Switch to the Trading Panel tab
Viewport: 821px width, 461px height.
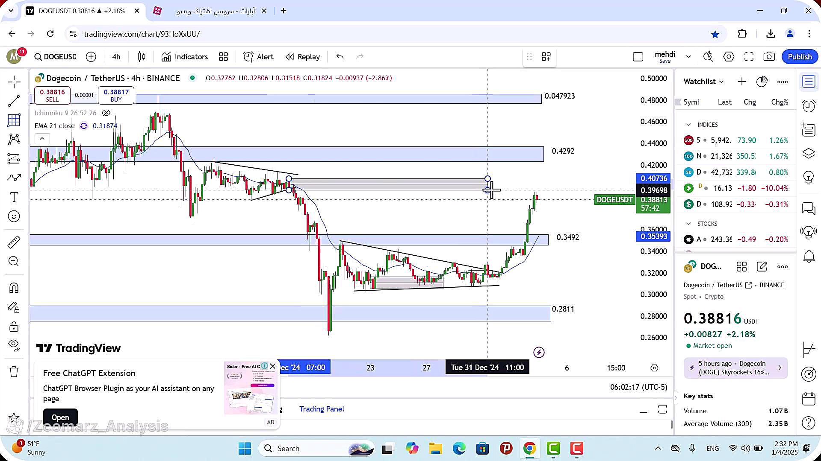[x=322, y=409]
